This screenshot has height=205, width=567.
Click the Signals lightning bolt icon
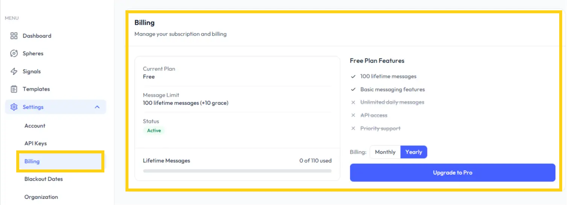coord(14,72)
